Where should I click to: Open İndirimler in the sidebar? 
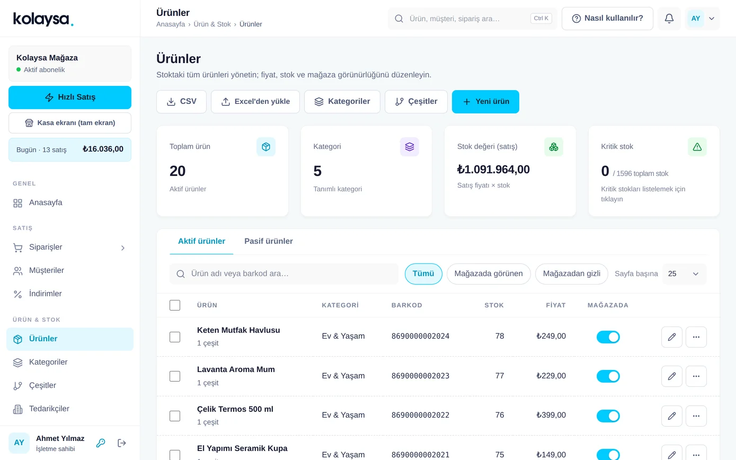pyautogui.click(x=70, y=294)
